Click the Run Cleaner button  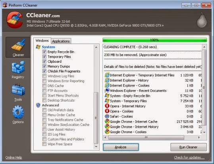tap(188, 147)
